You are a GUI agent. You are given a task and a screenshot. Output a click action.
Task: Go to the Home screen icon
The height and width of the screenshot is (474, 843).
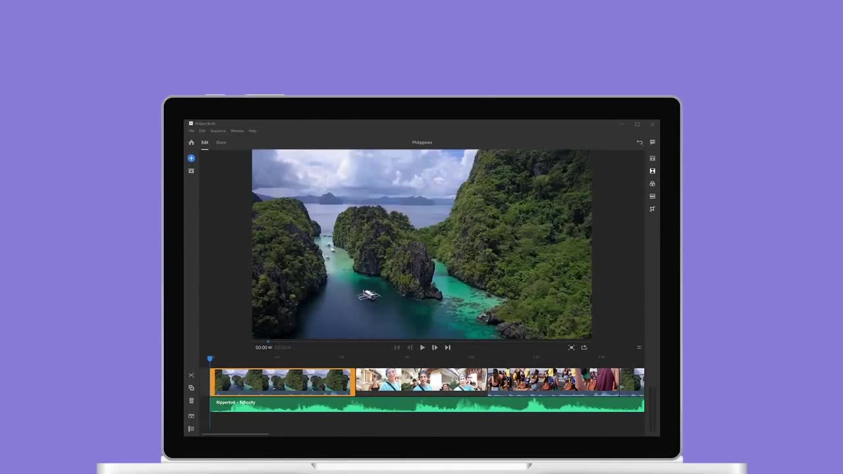(191, 142)
